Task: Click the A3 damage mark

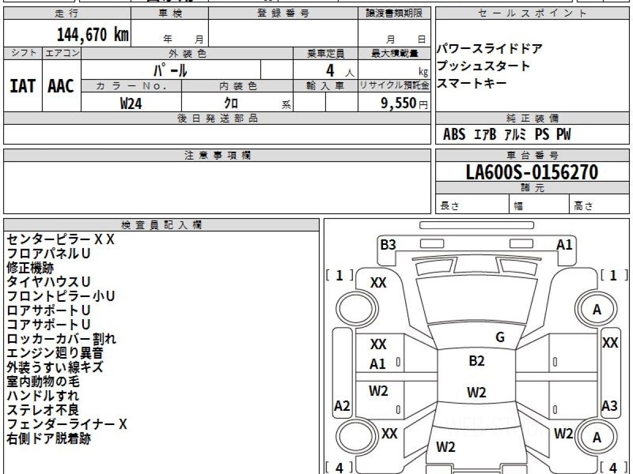Action: pyautogui.click(x=610, y=406)
